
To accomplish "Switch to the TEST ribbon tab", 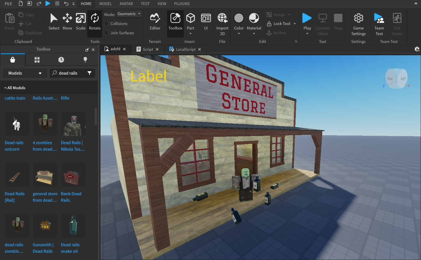I will click(145, 4).
